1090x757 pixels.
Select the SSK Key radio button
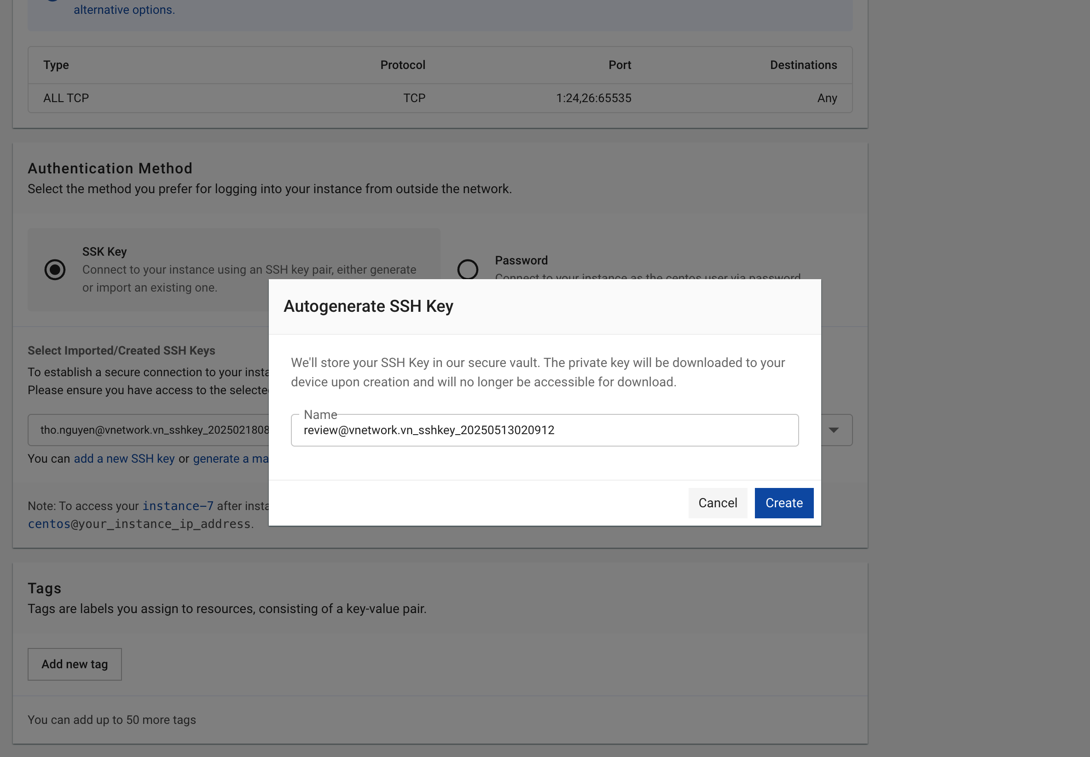click(55, 270)
